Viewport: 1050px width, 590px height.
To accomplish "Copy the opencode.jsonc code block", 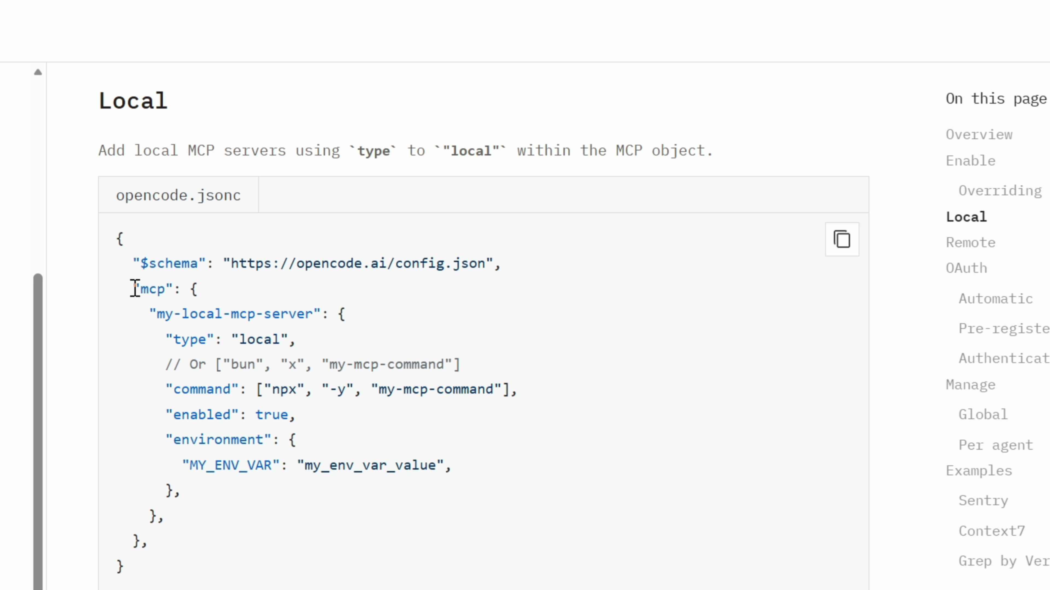I will coord(842,239).
